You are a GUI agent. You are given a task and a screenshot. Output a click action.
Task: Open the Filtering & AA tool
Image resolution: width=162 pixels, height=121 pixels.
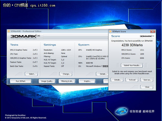point(67,81)
